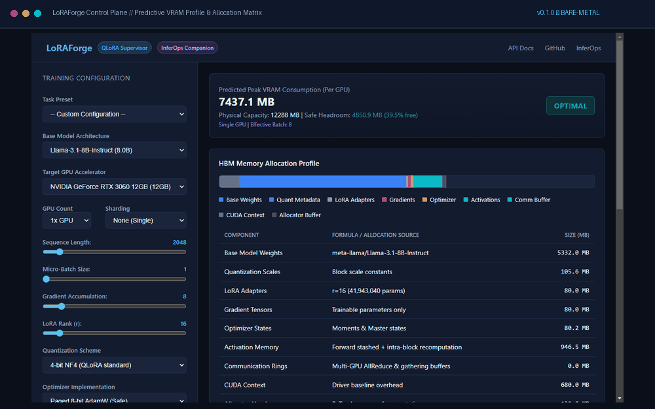The width and height of the screenshot is (655, 409).
Task: Click the Single GPU effective batch text
Action: point(255,125)
